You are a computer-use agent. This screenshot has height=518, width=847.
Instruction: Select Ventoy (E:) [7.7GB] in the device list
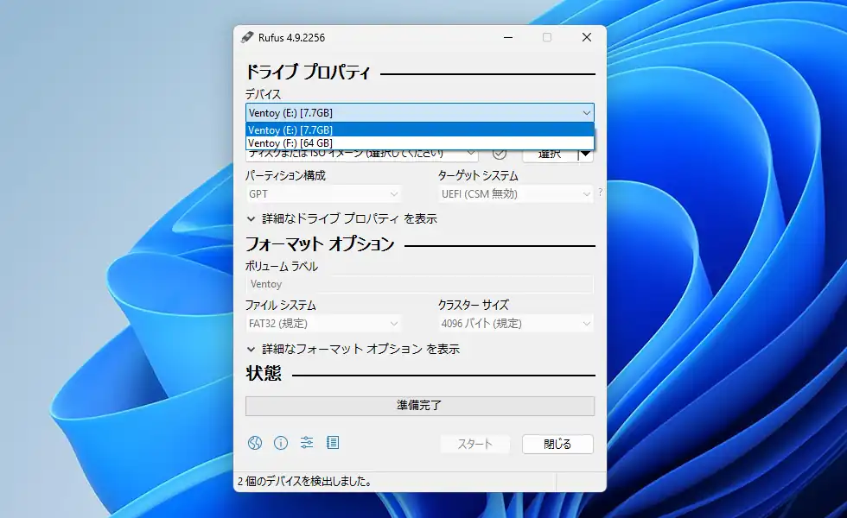click(420, 130)
